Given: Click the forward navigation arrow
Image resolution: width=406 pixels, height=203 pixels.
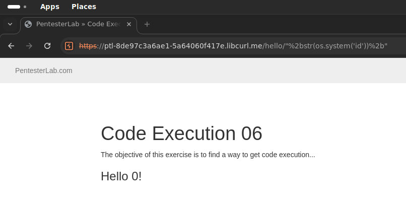Looking at the screenshot, I should coord(29,46).
